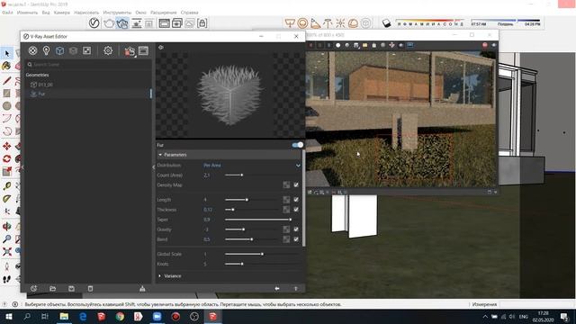
Task: Click the Thickness value field 0.12
Action: [208, 210]
